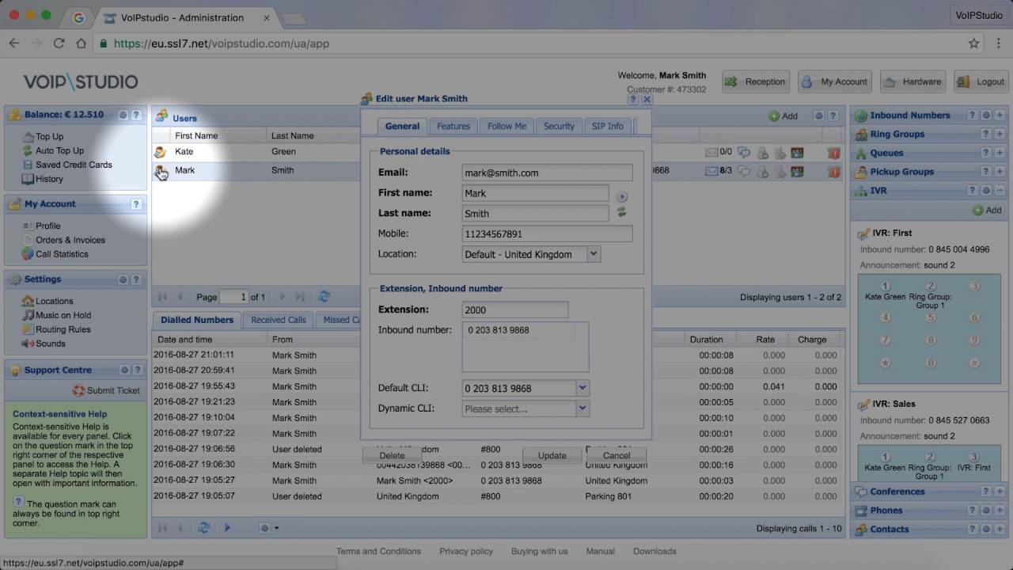This screenshot has width=1013, height=570.
Task: Open the Dynamic CLI dropdown
Action: (x=582, y=408)
